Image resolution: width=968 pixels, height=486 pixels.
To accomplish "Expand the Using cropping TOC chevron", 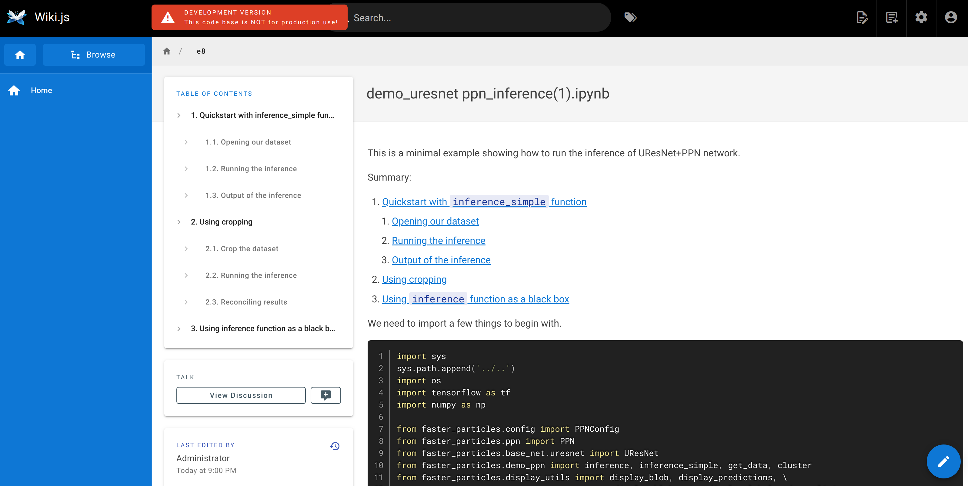I will (x=179, y=222).
